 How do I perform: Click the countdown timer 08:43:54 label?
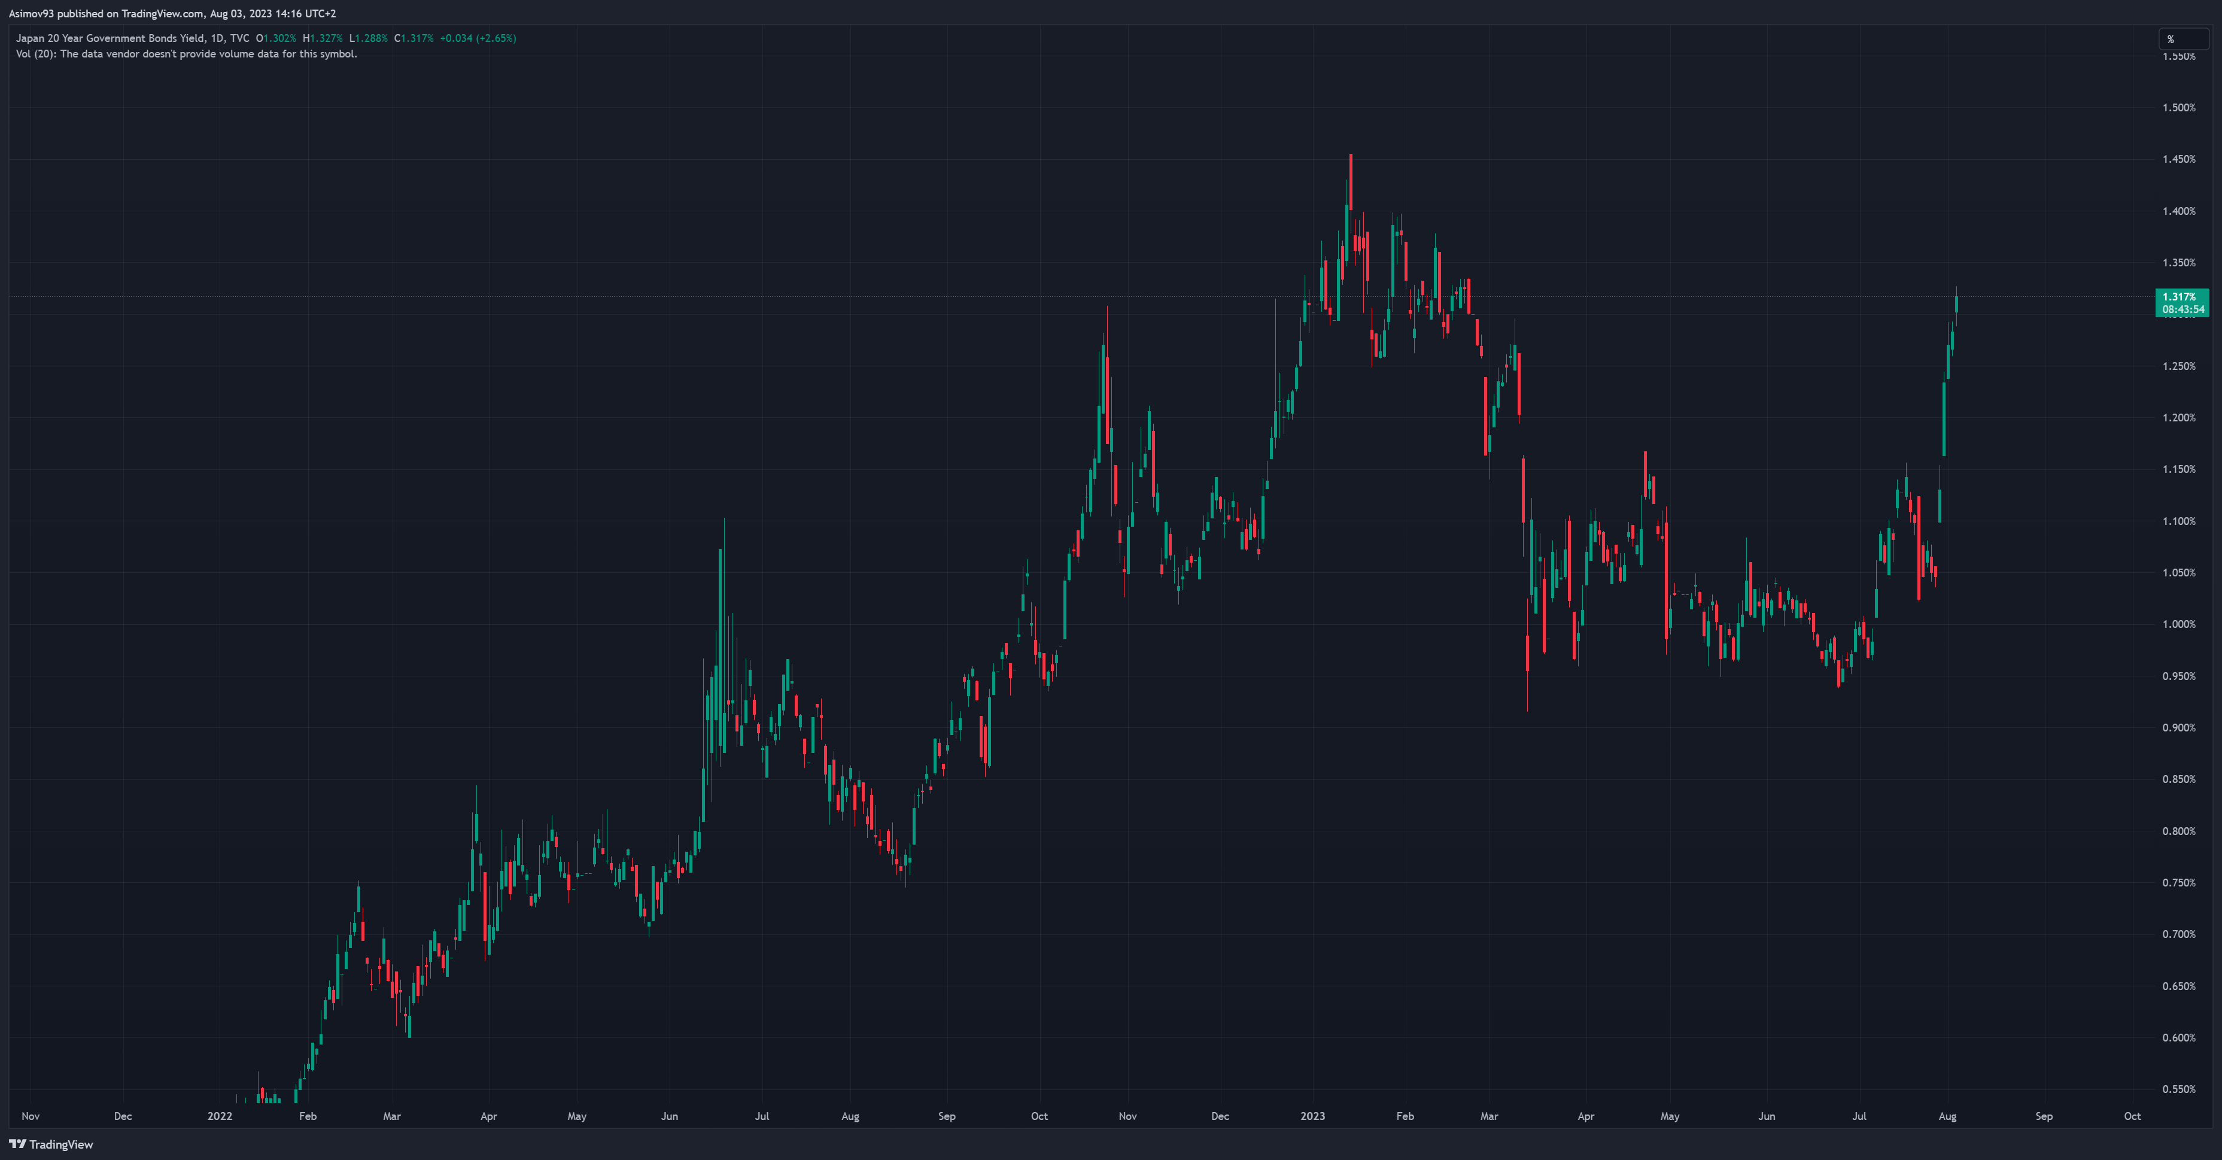coord(2183,309)
